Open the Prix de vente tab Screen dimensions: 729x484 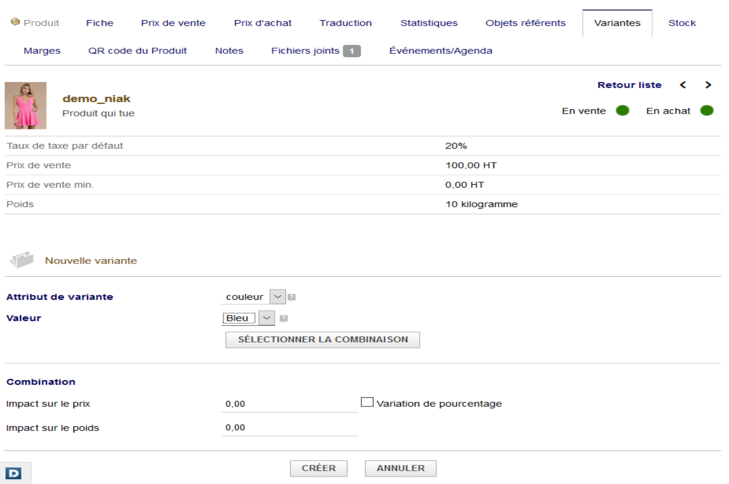173,23
